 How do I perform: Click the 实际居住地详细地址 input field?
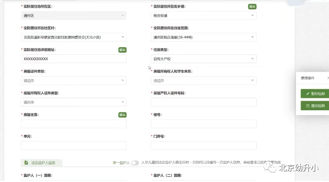pyautogui.click(x=74, y=59)
